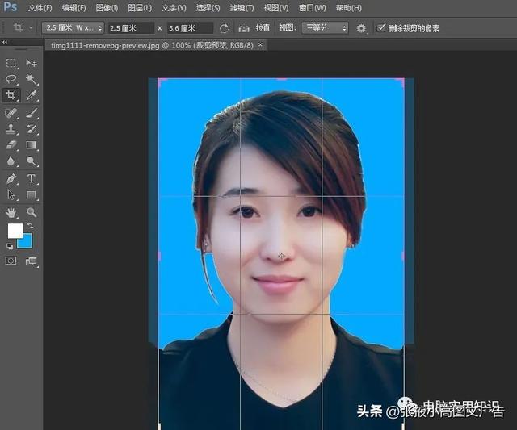Viewport: 517px width, 430px height.
Task: Open the 视图(V) menu
Action: tap(276, 8)
